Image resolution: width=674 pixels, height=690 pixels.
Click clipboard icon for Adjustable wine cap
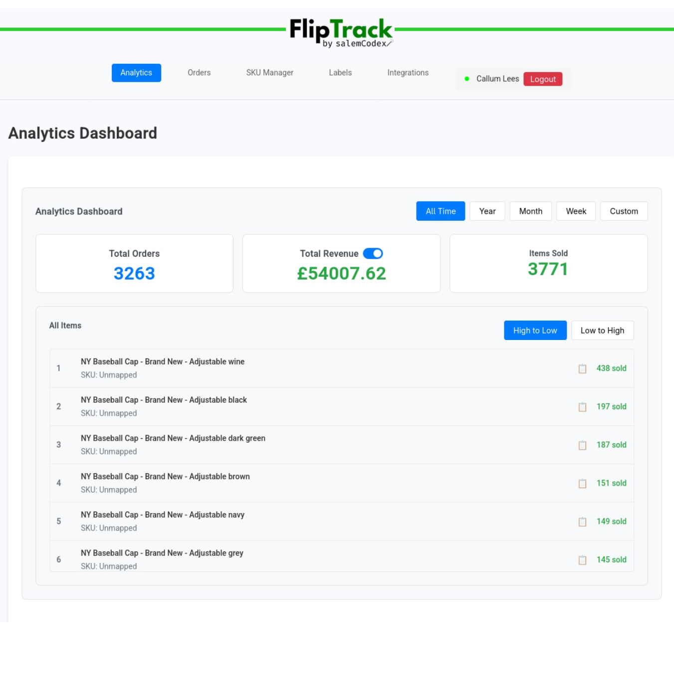click(582, 368)
